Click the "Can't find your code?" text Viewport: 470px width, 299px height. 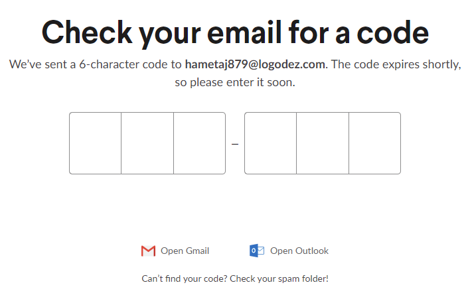tap(185, 278)
